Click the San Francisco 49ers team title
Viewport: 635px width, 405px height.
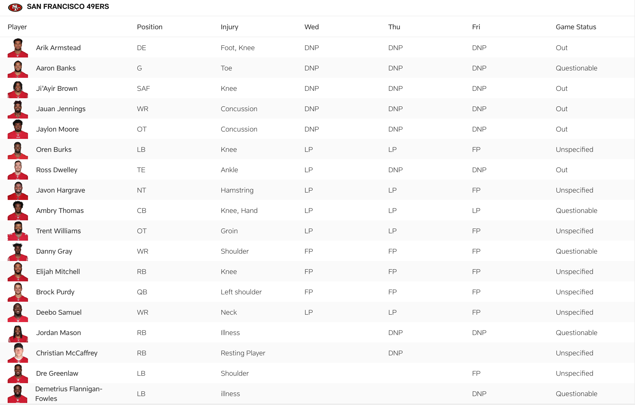click(68, 7)
